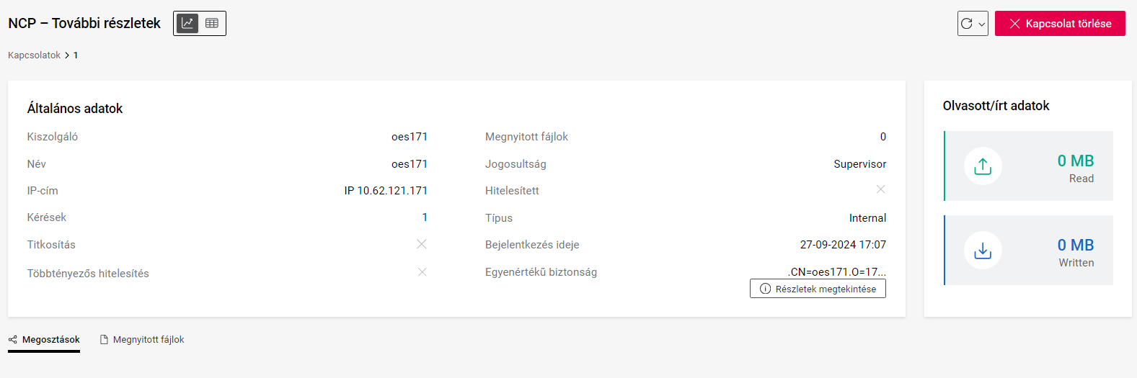Image resolution: width=1137 pixels, height=378 pixels.
Task: Go to Kapcsolatok breadcrumb link
Action: pos(35,55)
